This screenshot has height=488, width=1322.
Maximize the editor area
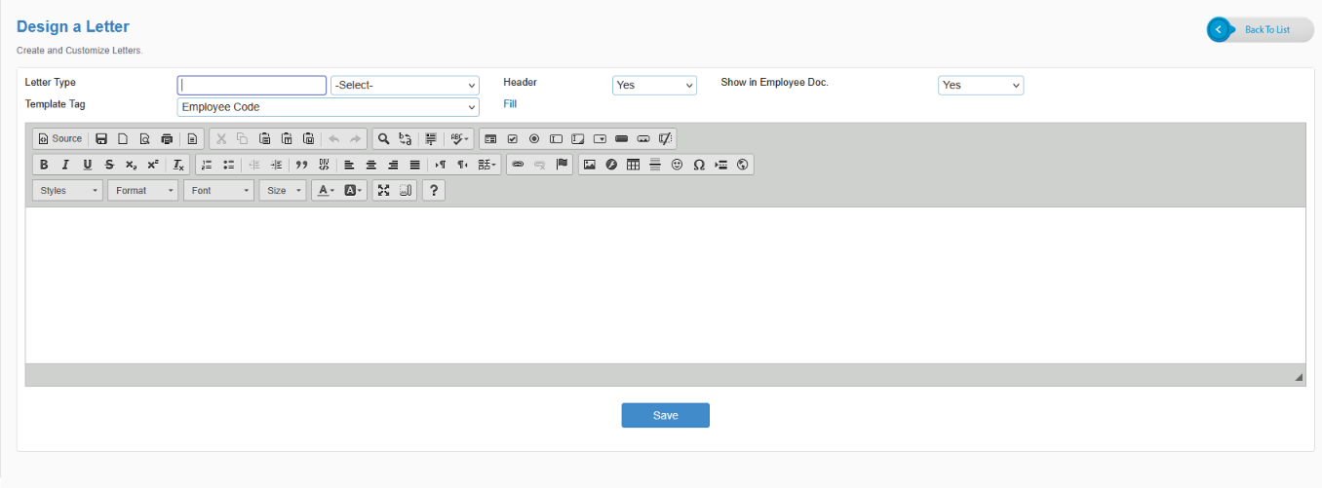pyautogui.click(x=384, y=190)
